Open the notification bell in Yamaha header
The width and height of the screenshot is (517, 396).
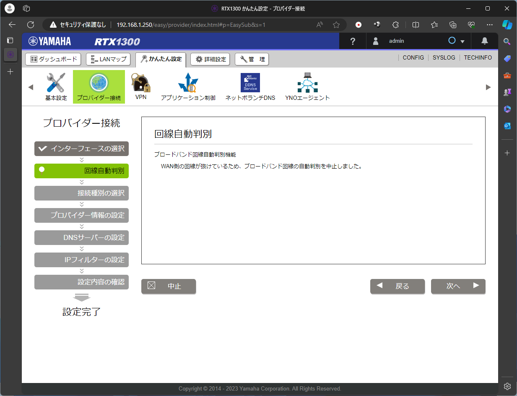485,41
